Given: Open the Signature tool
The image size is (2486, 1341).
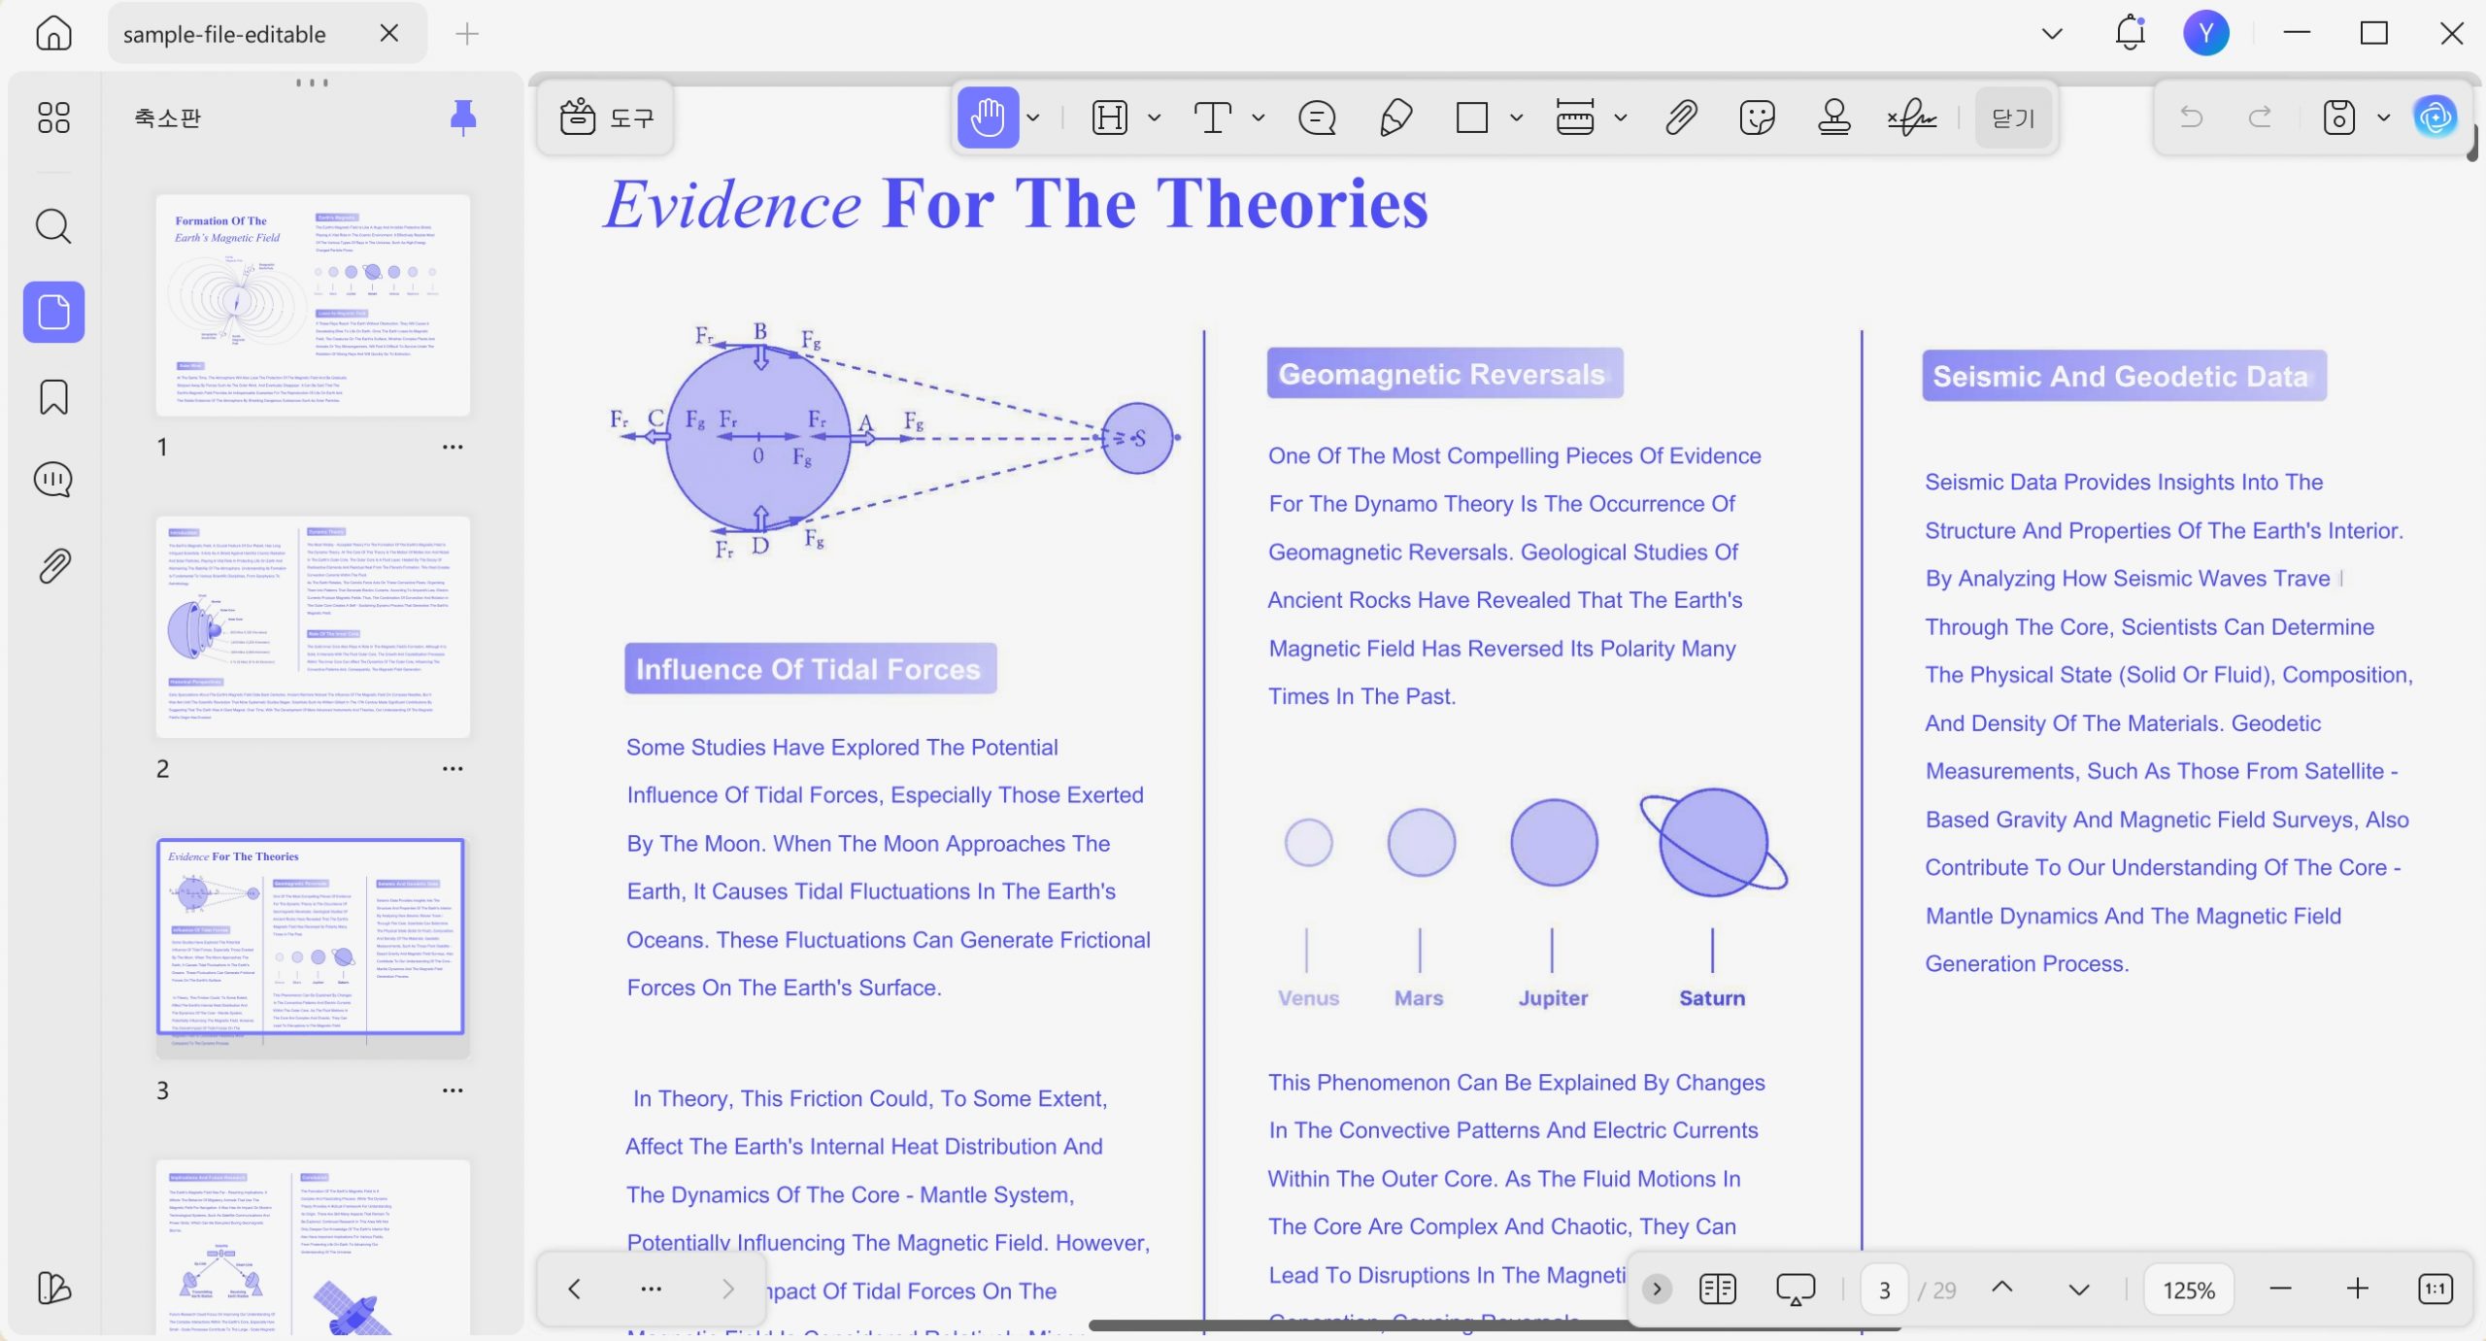Looking at the screenshot, I should point(1912,117).
